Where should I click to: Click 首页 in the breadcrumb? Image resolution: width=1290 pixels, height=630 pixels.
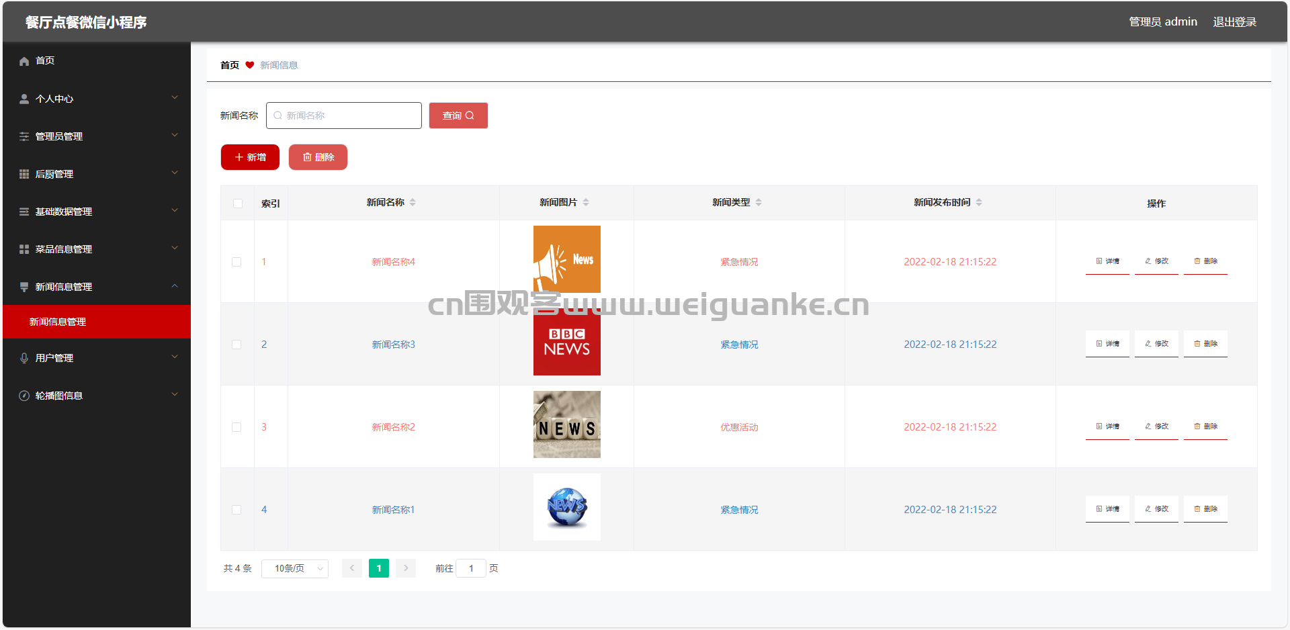point(230,65)
